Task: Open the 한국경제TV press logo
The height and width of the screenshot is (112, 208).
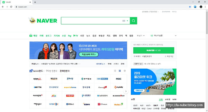Action: (x=54, y=87)
